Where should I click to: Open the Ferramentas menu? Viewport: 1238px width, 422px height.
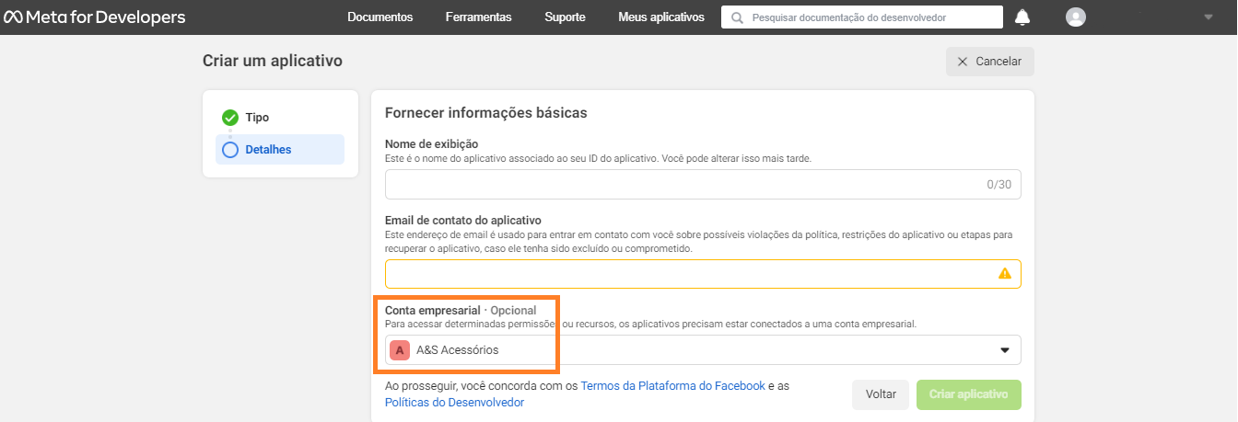pyautogui.click(x=479, y=17)
